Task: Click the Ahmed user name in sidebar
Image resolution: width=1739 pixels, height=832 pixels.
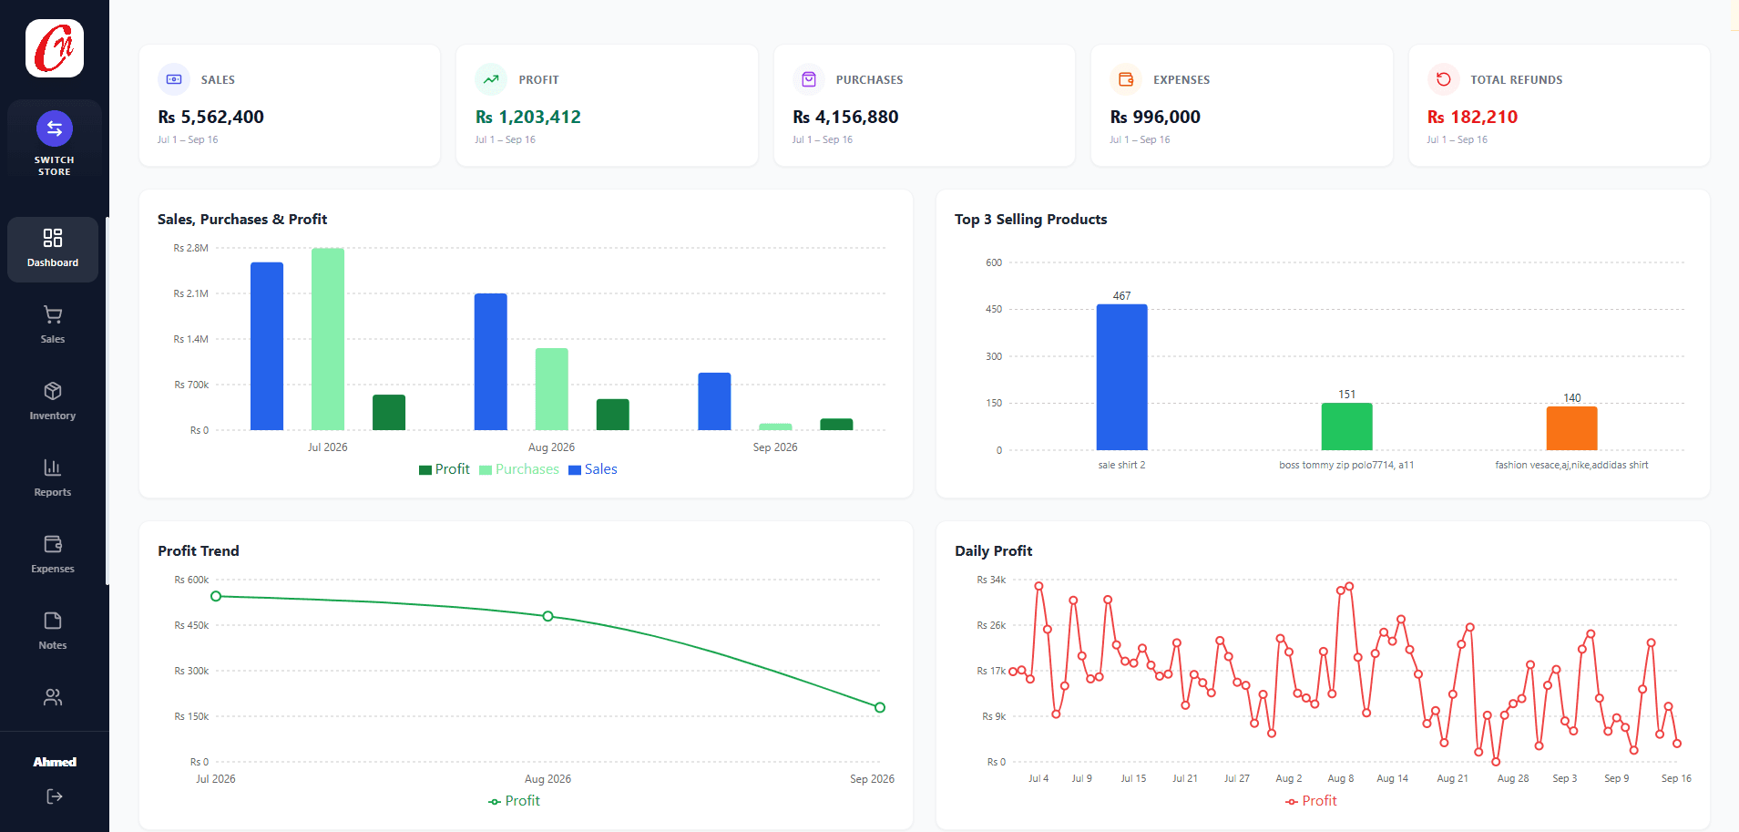Action: click(55, 762)
